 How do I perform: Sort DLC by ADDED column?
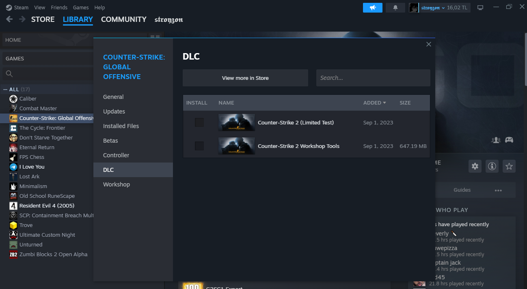pos(374,103)
